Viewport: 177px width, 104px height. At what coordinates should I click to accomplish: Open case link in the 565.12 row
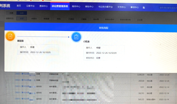[22, 99]
